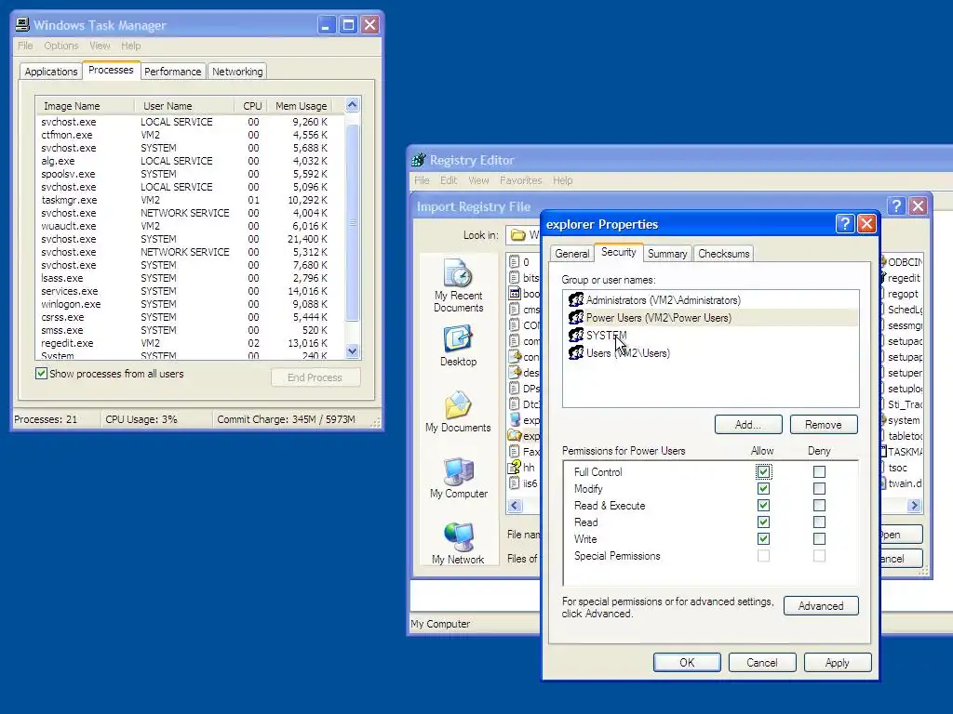953x714 pixels.
Task: Select the cms file icon in the list
Action: coord(514,309)
